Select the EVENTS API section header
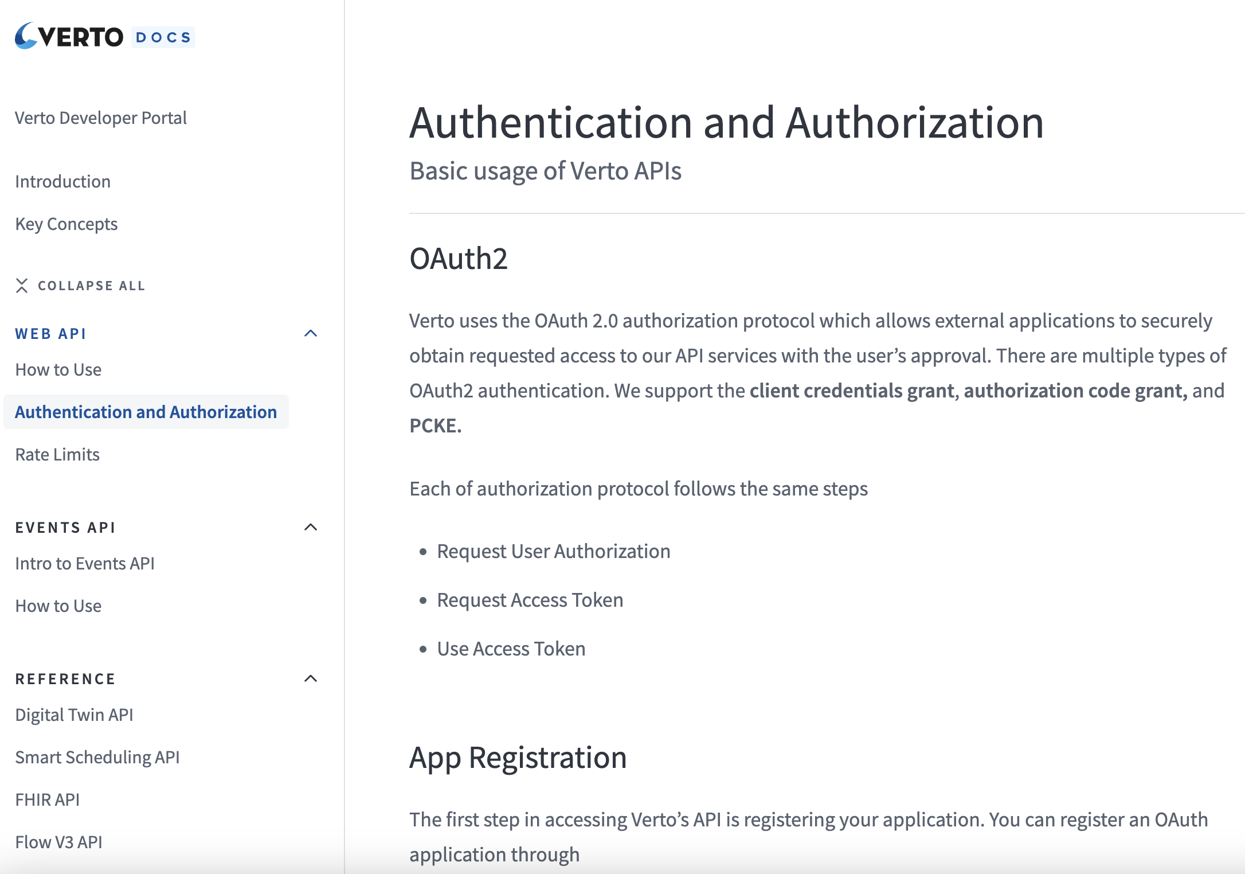 click(x=65, y=528)
